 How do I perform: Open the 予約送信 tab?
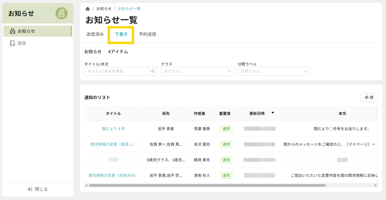(x=147, y=34)
